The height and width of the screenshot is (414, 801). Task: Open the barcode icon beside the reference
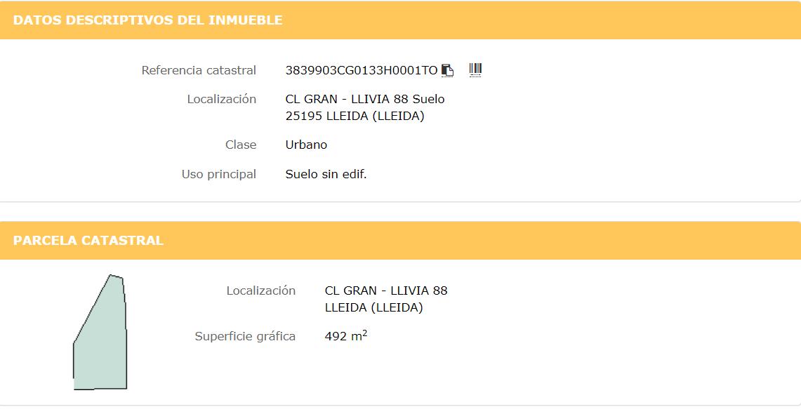475,70
